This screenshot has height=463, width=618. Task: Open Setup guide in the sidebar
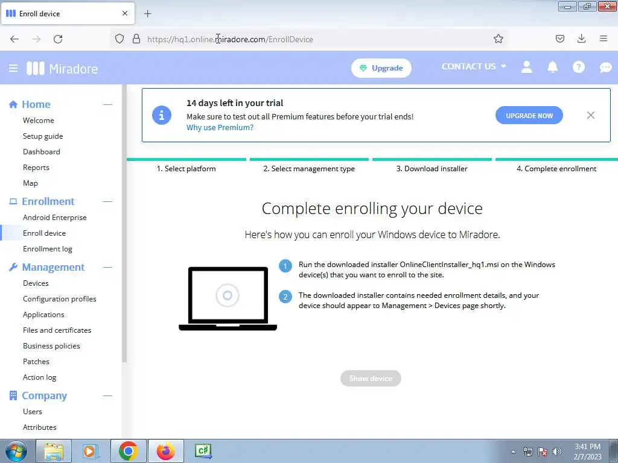tap(43, 136)
